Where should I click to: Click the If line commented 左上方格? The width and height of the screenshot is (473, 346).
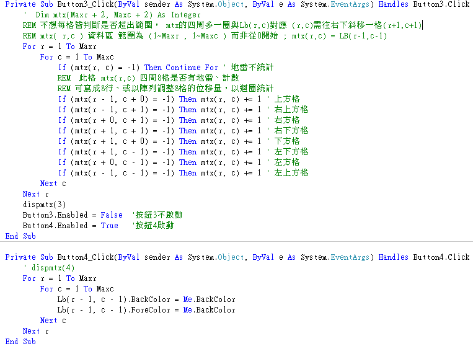point(183,173)
